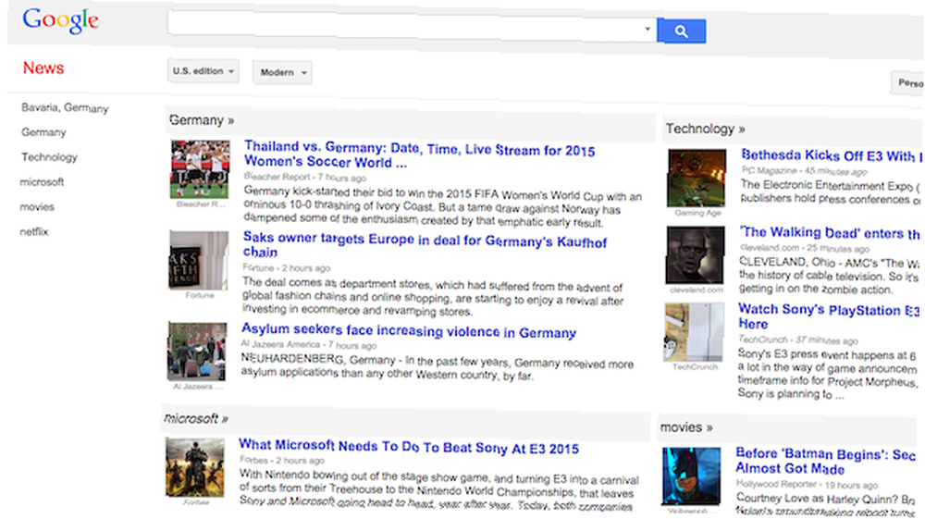Open the Technology » section header
The width and height of the screenshot is (925, 519).
pos(705,129)
